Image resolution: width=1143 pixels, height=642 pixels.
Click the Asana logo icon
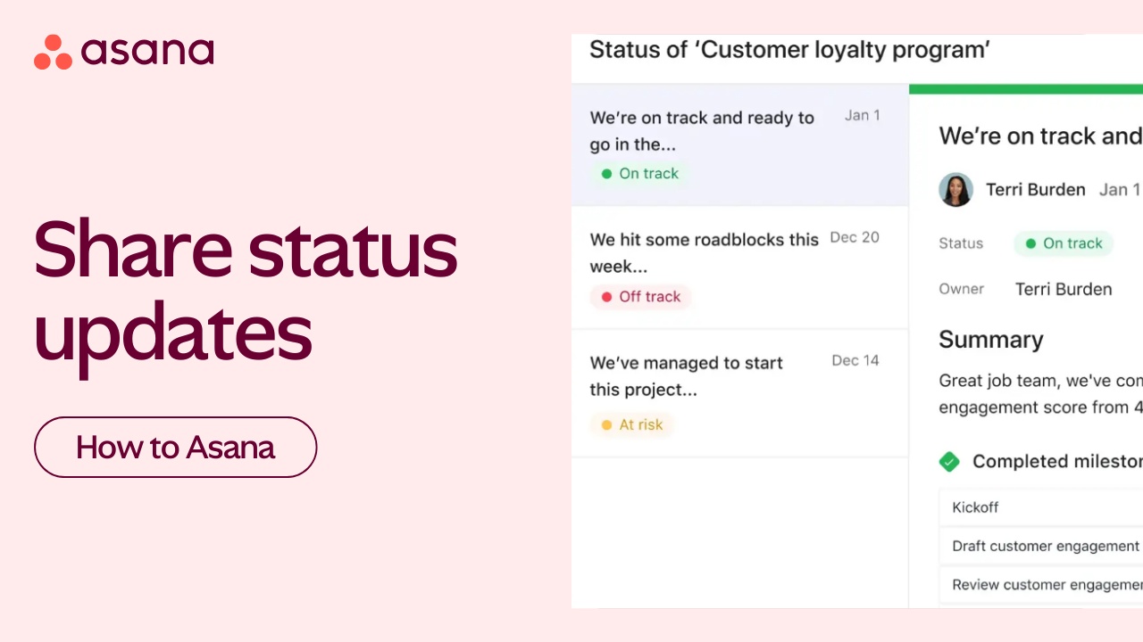point(53,52)
